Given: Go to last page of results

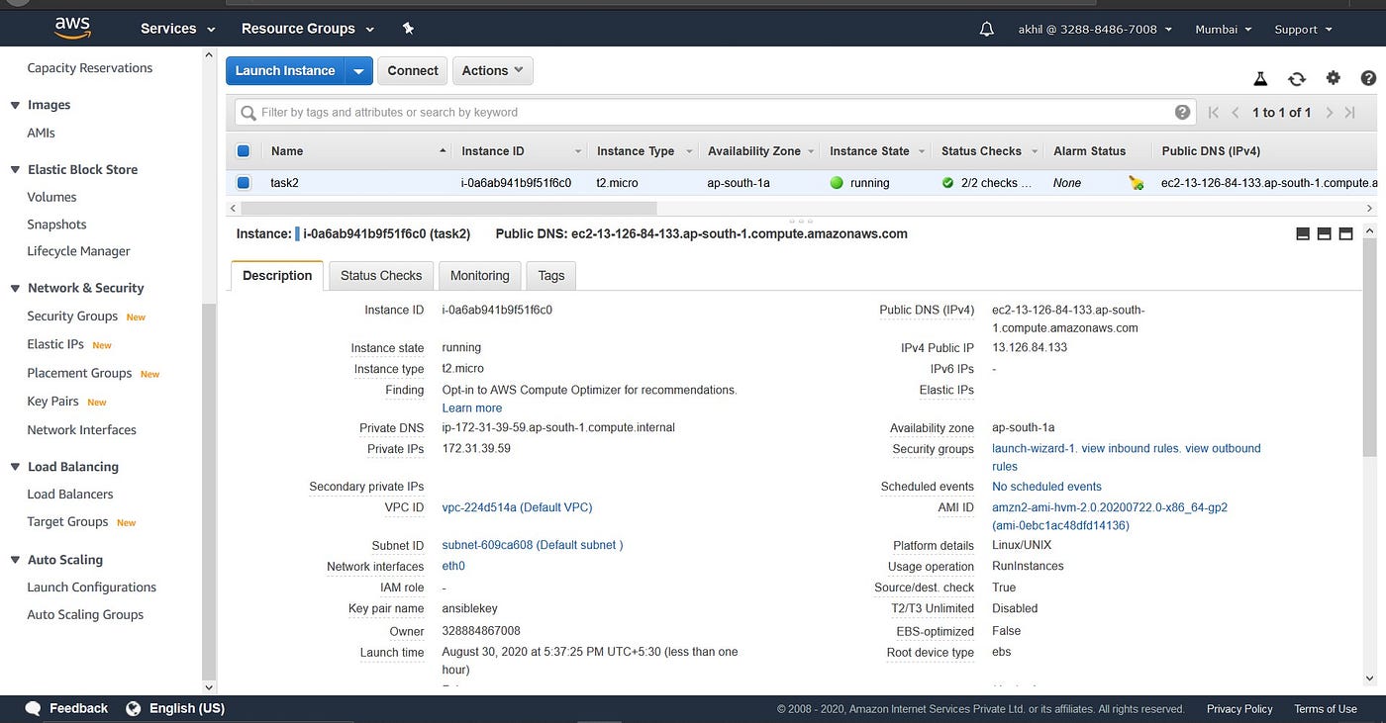Looking at the screenshot, I should (1349, 113).
